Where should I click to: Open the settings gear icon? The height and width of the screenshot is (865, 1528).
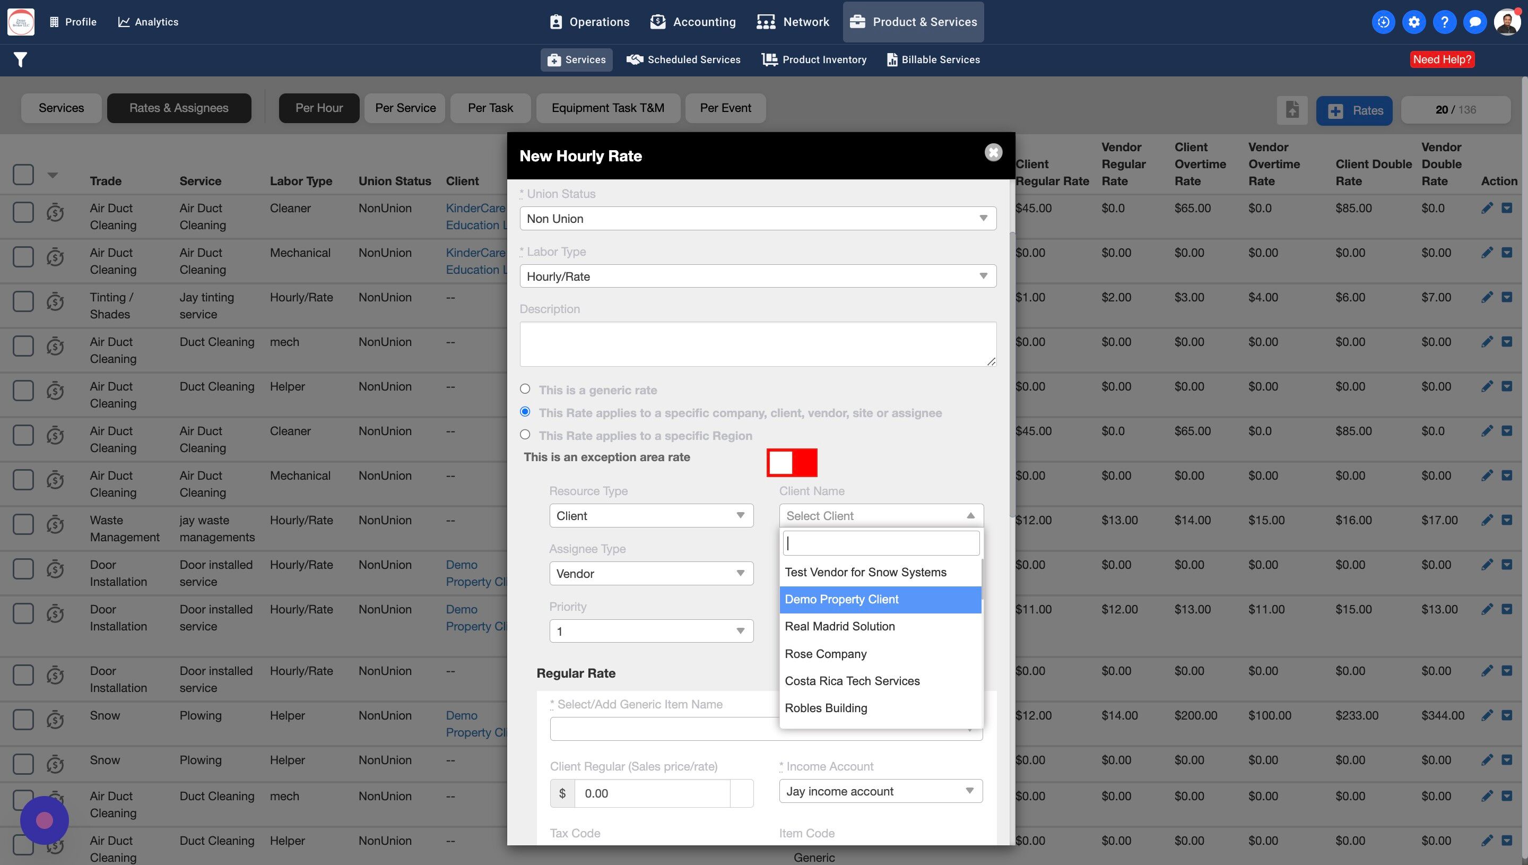(x=1414, y=22)
